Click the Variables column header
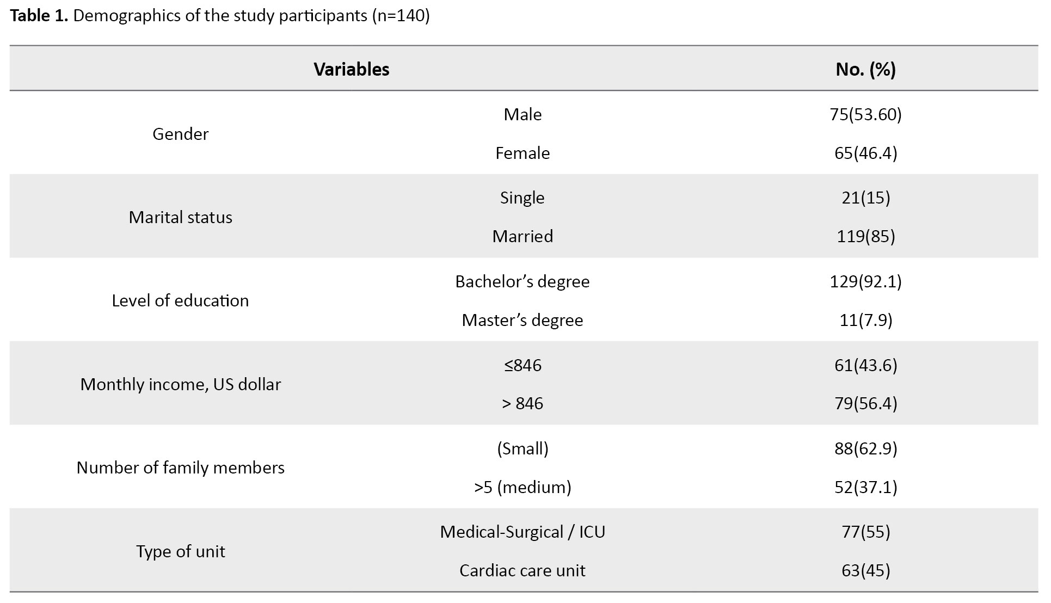 click(352, 69)
